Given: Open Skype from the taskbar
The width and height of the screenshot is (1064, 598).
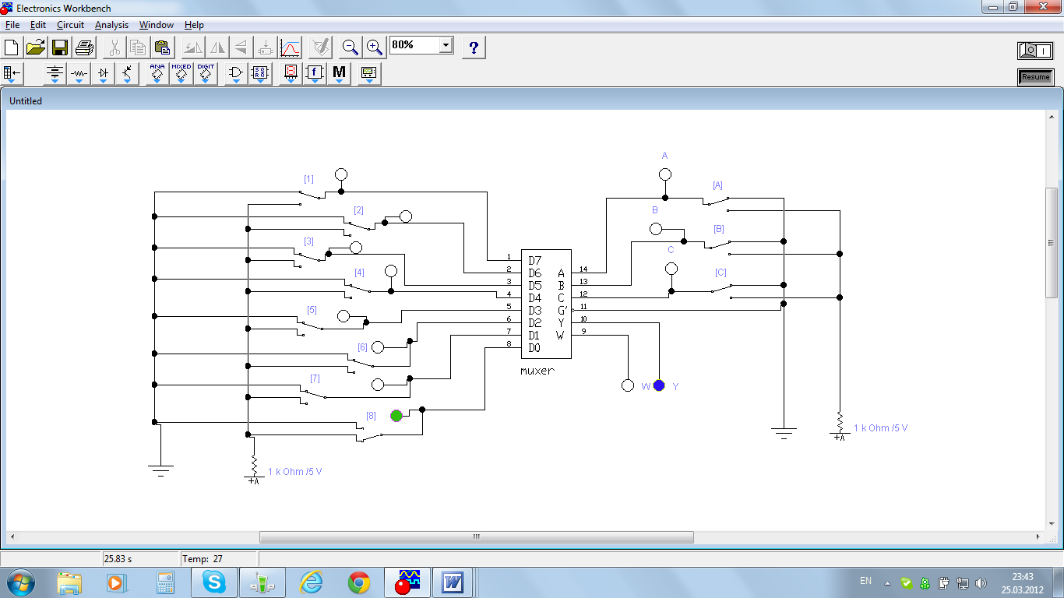Looking at the screenshot, I should pyautogui.click(x=213, y=582).
